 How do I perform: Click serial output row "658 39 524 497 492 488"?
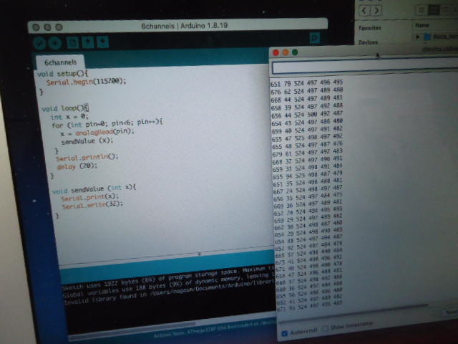[307, 107]
